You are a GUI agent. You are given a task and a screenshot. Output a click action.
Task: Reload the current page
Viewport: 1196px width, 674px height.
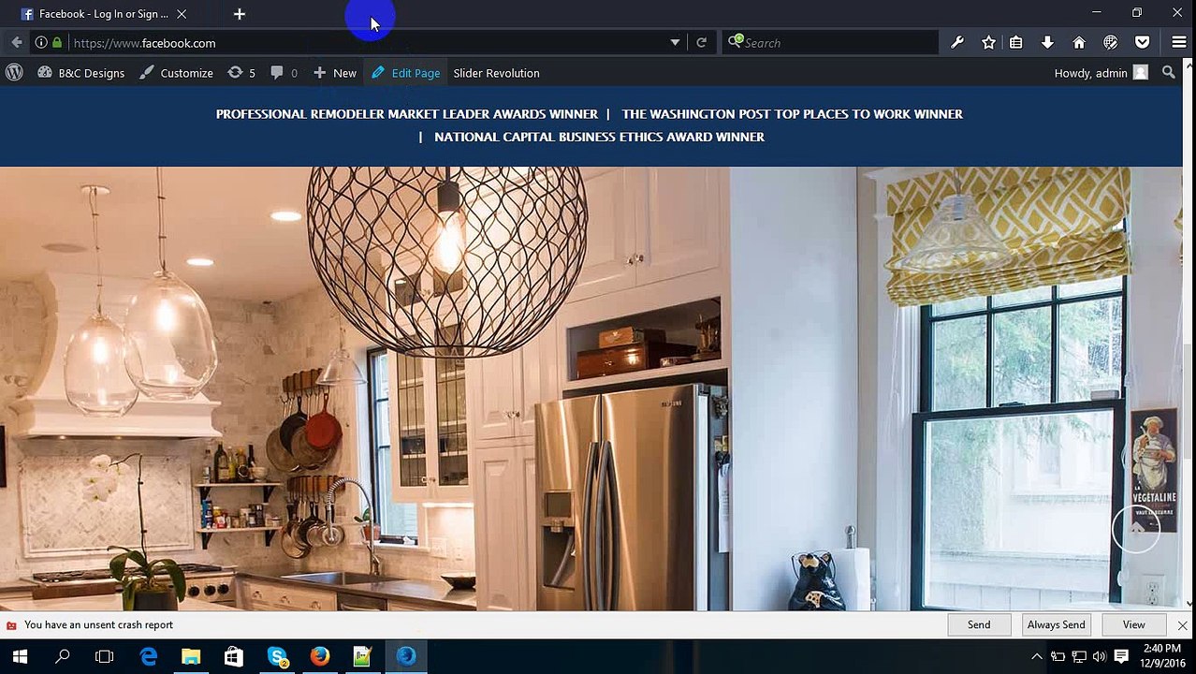coord(701,42)
